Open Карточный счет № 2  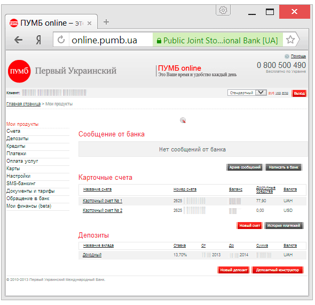click(103, 210)
